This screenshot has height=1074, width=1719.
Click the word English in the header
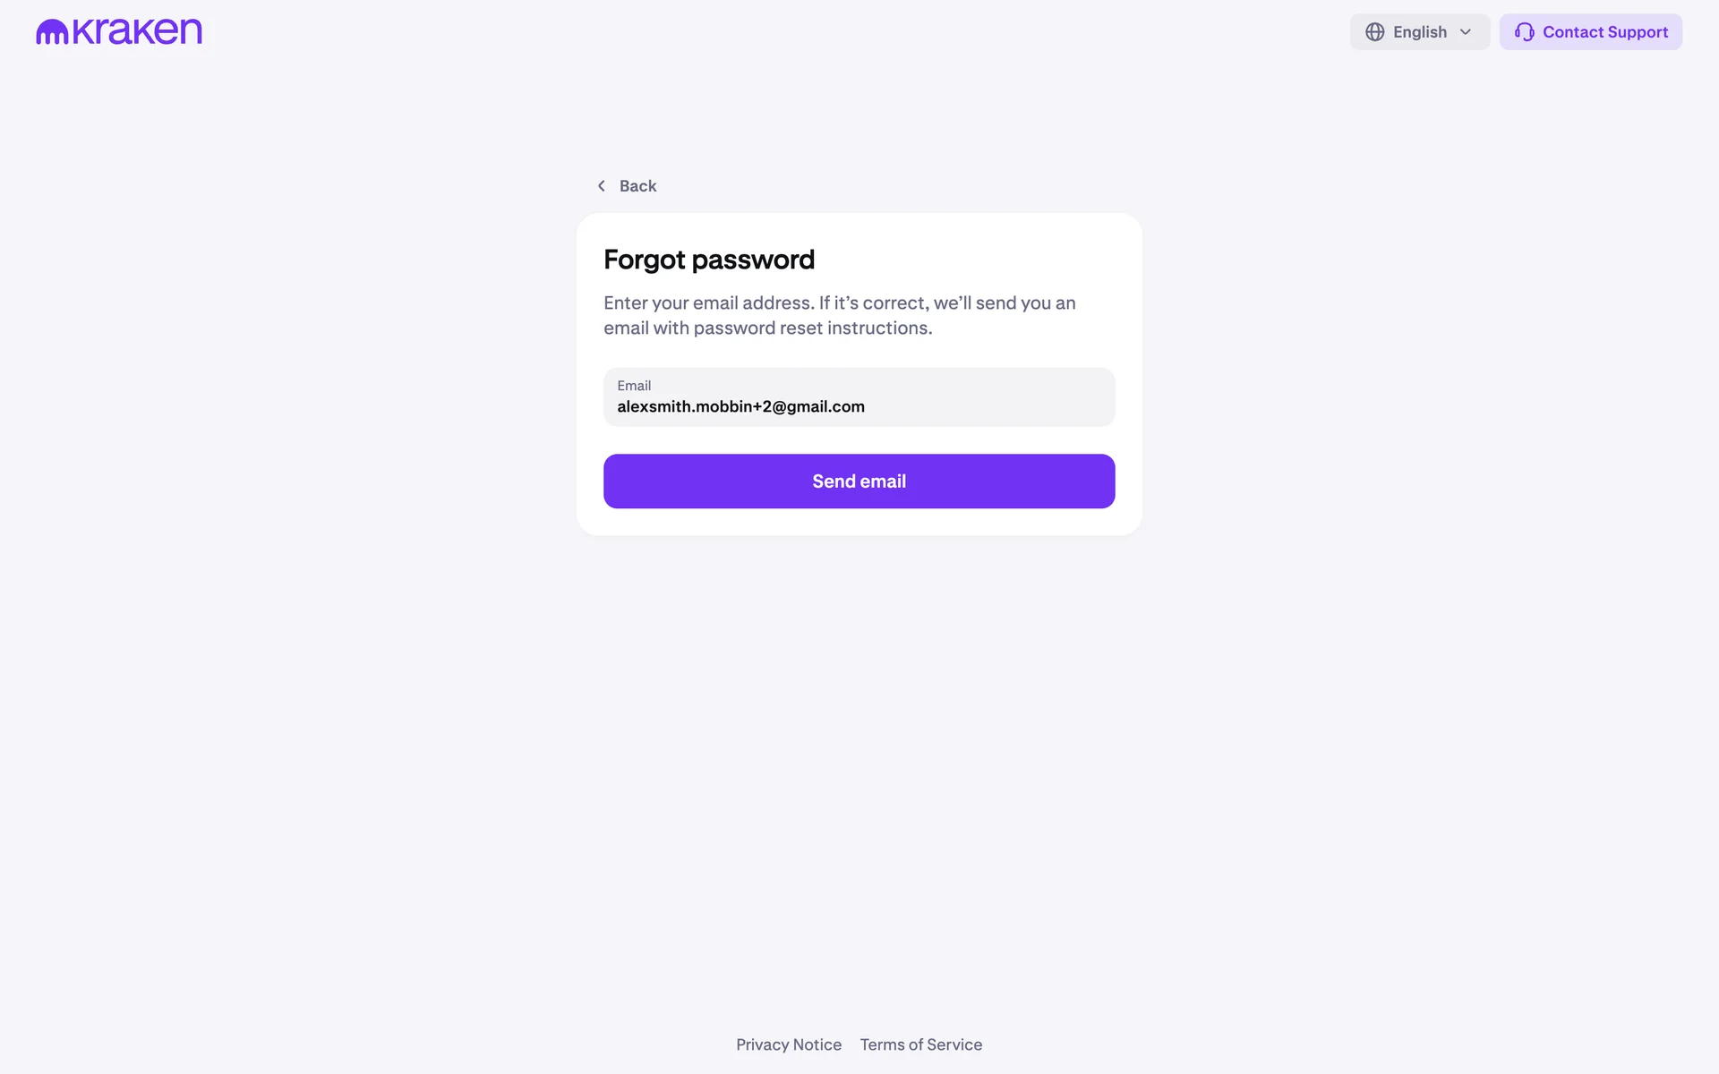1419,32
